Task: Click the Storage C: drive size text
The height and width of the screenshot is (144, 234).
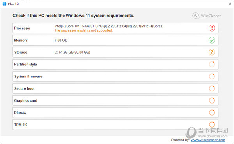Action: point(73,52)
